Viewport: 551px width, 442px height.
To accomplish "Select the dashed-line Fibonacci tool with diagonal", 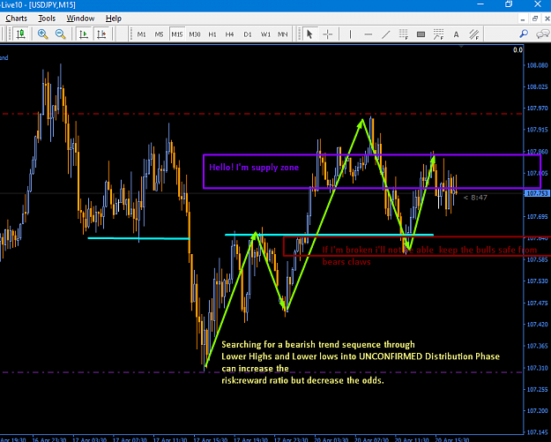I will 438,34.
